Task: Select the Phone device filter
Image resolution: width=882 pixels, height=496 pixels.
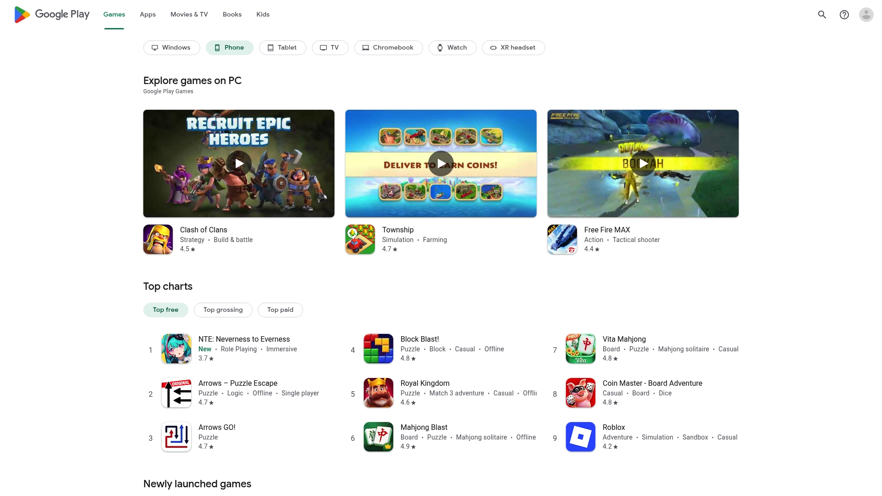Action: (230, 48)
